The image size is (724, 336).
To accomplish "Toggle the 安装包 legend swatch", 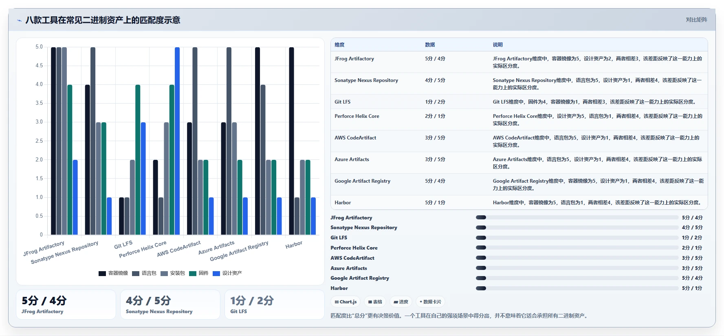I will point(164,273).
